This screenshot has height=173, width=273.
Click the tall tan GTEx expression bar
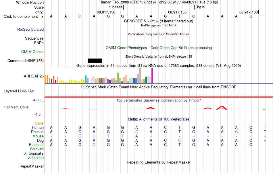(x=140, y=76)
